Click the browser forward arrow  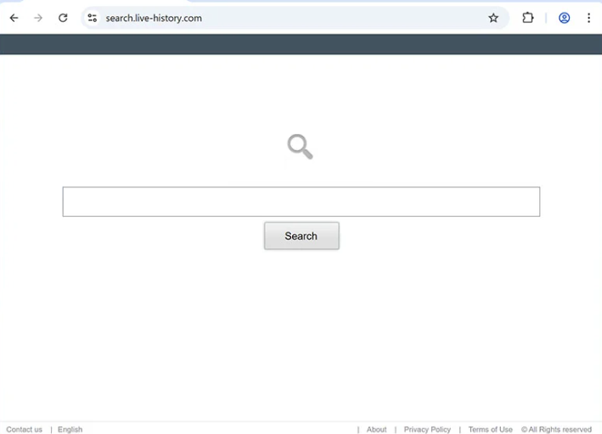[38, 18]
